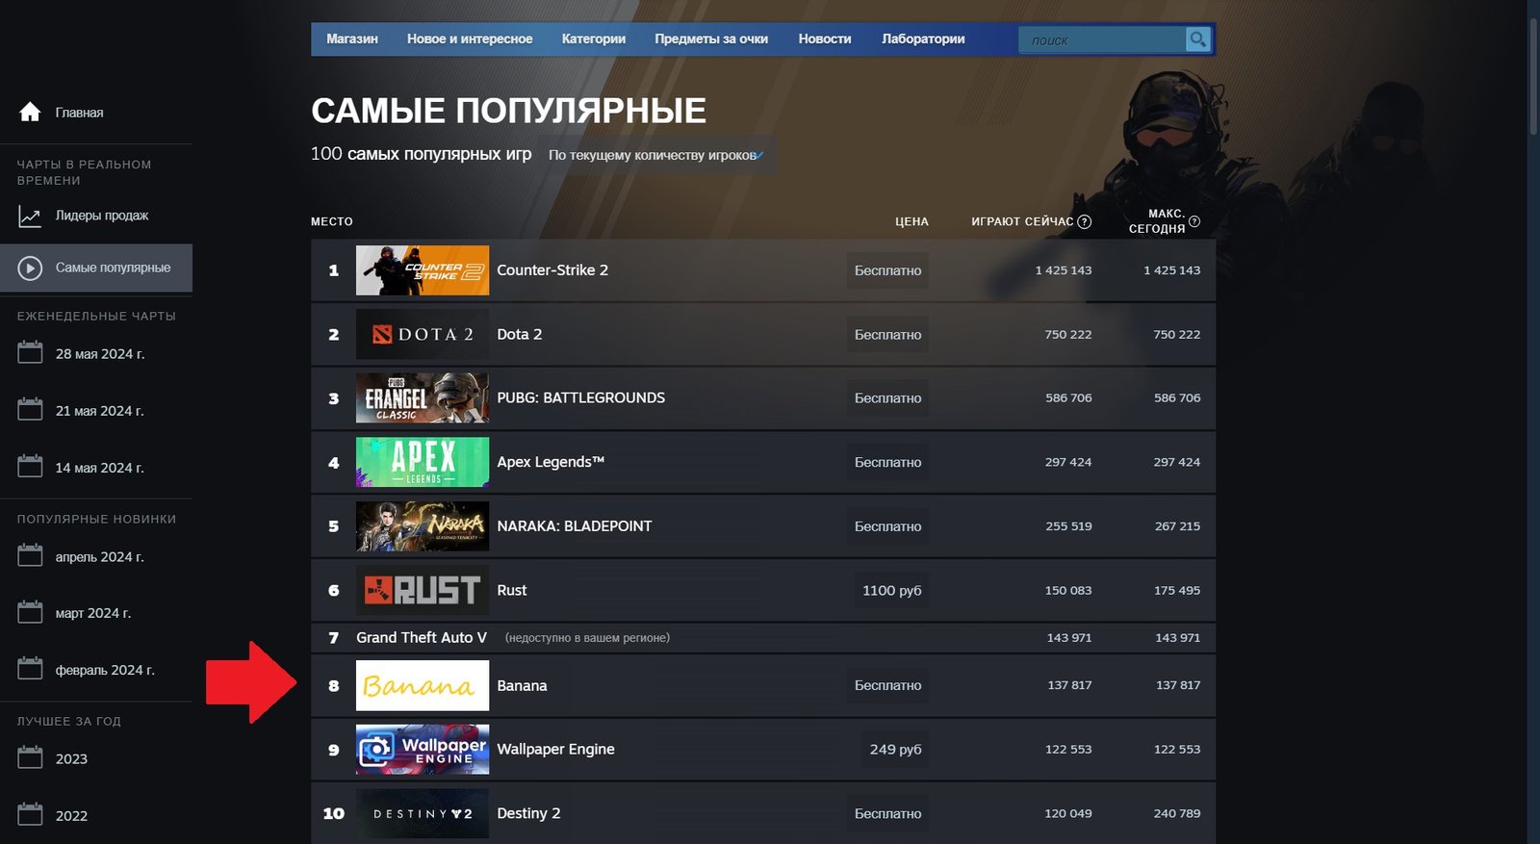1540x844 pixels.
Task: Open the Категории menu
Action: [594, 39]
